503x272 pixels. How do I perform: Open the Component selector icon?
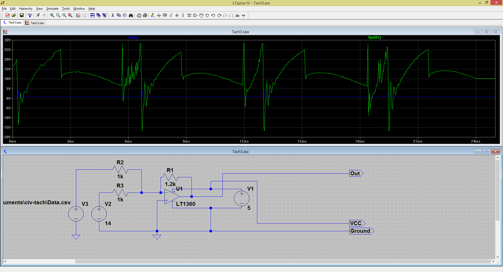tap(195, 15)
